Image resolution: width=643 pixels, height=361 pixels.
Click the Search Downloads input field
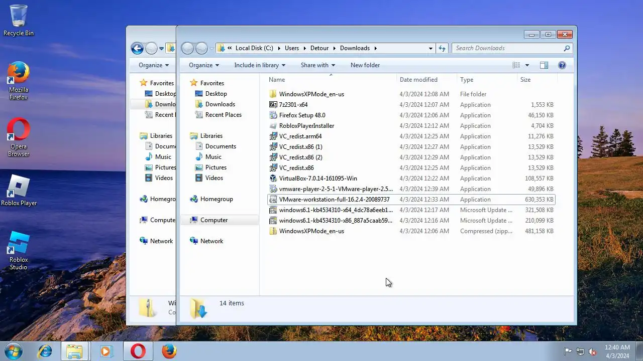pyautogui.click(x=507, y=48)
